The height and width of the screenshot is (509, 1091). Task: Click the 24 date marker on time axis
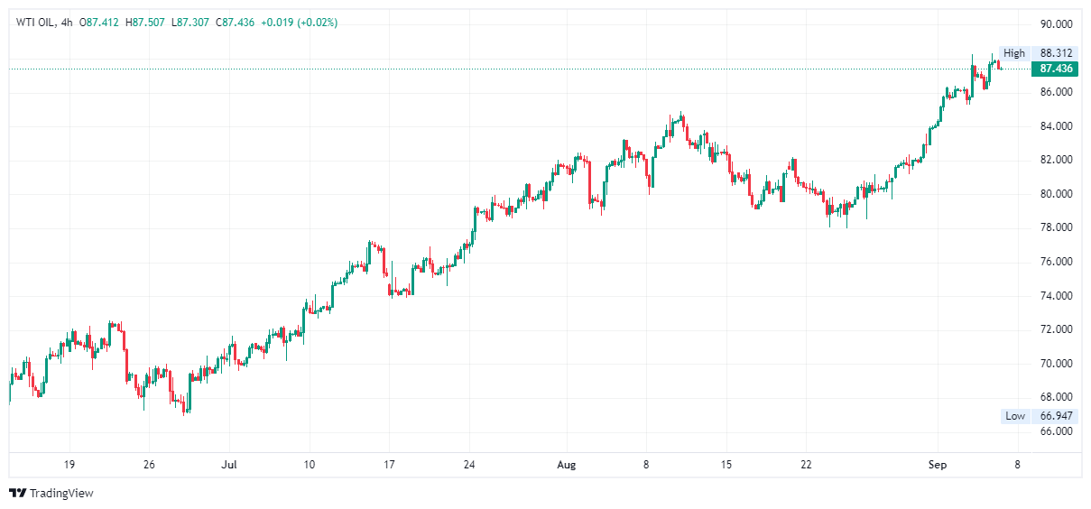(x=469, y=465)
